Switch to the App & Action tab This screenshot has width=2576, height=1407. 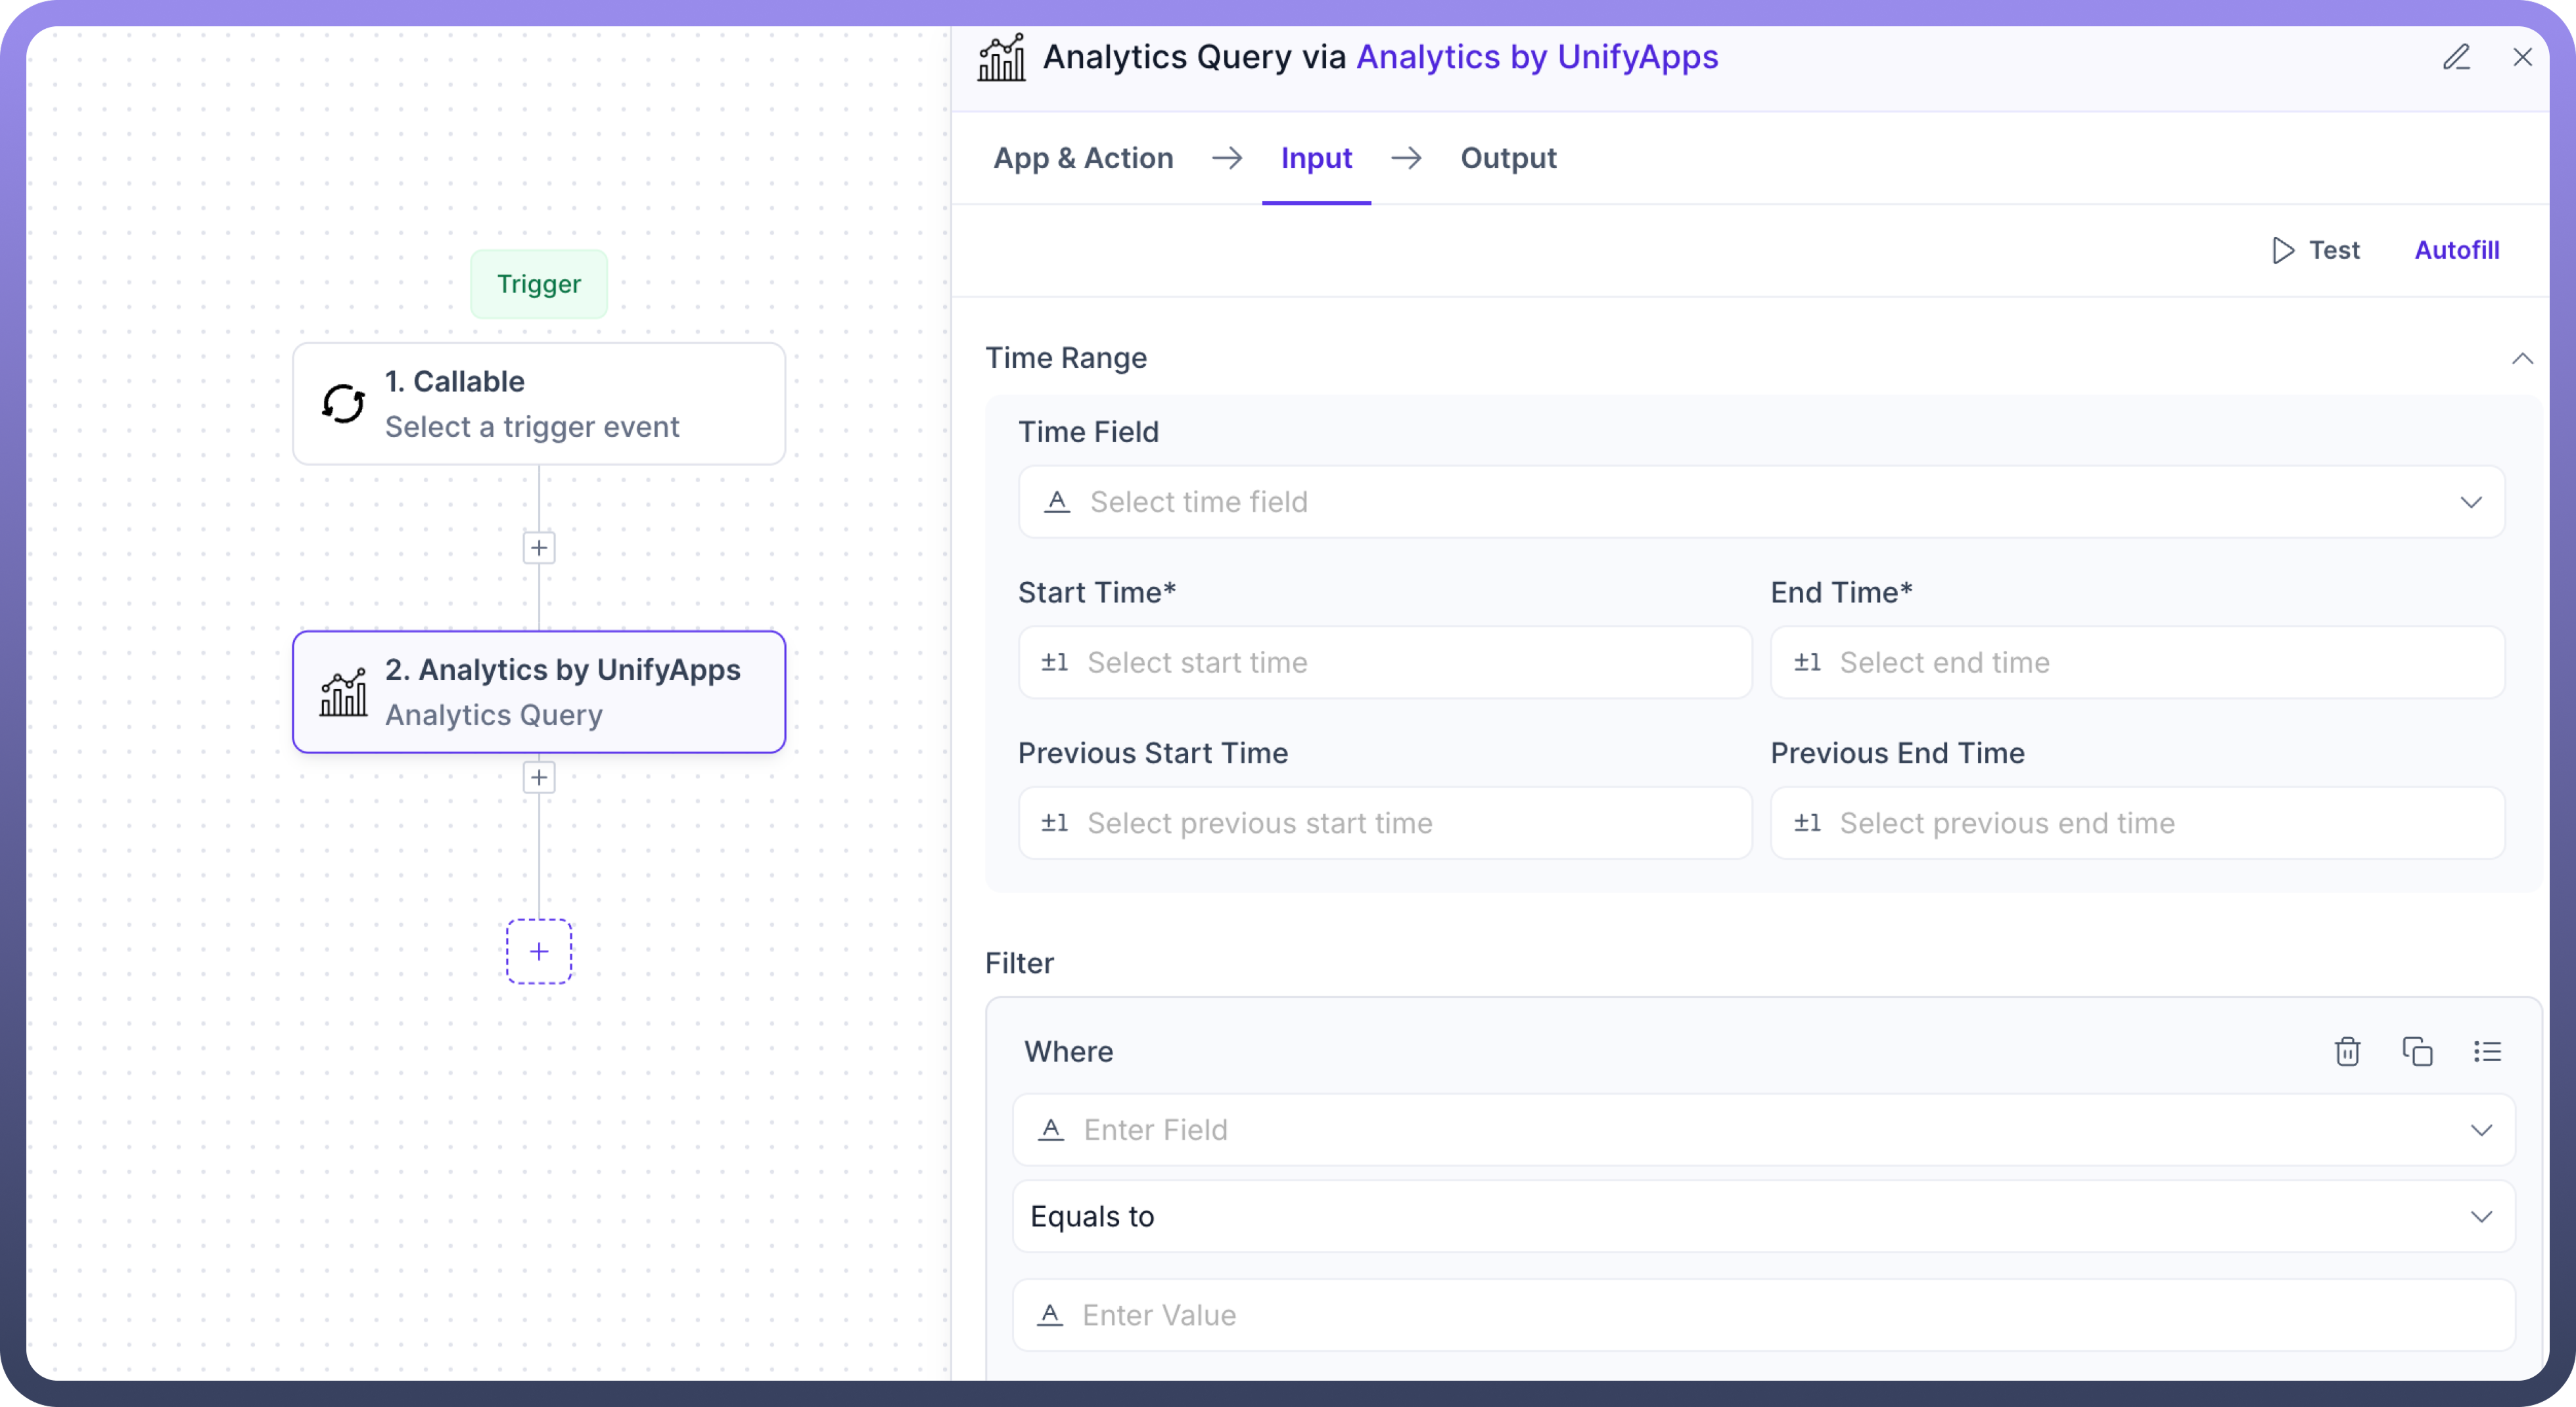point(1083,158)
